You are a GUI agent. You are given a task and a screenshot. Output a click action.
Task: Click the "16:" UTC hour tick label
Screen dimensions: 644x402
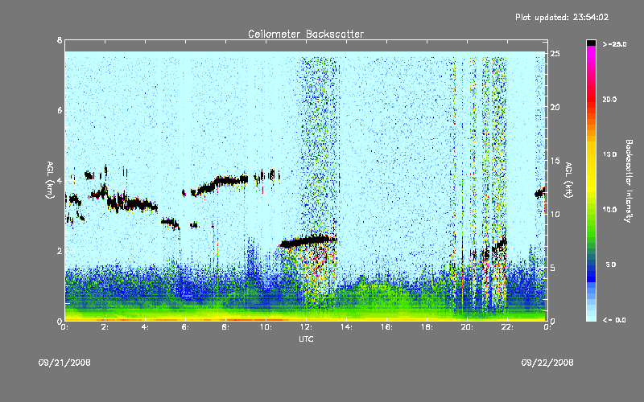(386, 327)
